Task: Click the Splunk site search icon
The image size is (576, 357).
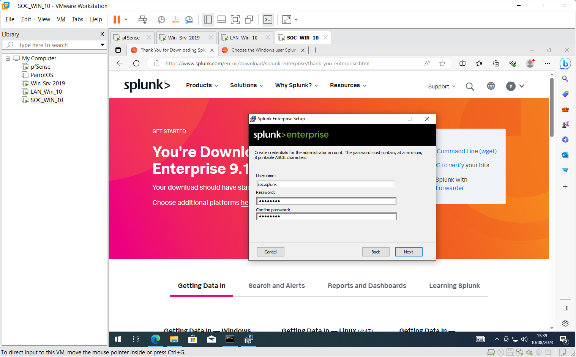Action: coord(470,86)
